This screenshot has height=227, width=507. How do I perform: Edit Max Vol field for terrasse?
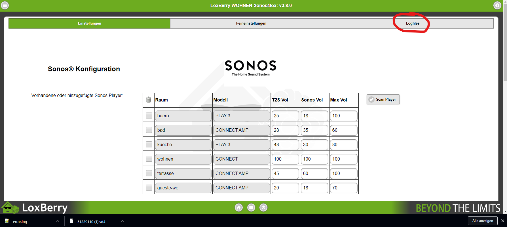(344, 174)
